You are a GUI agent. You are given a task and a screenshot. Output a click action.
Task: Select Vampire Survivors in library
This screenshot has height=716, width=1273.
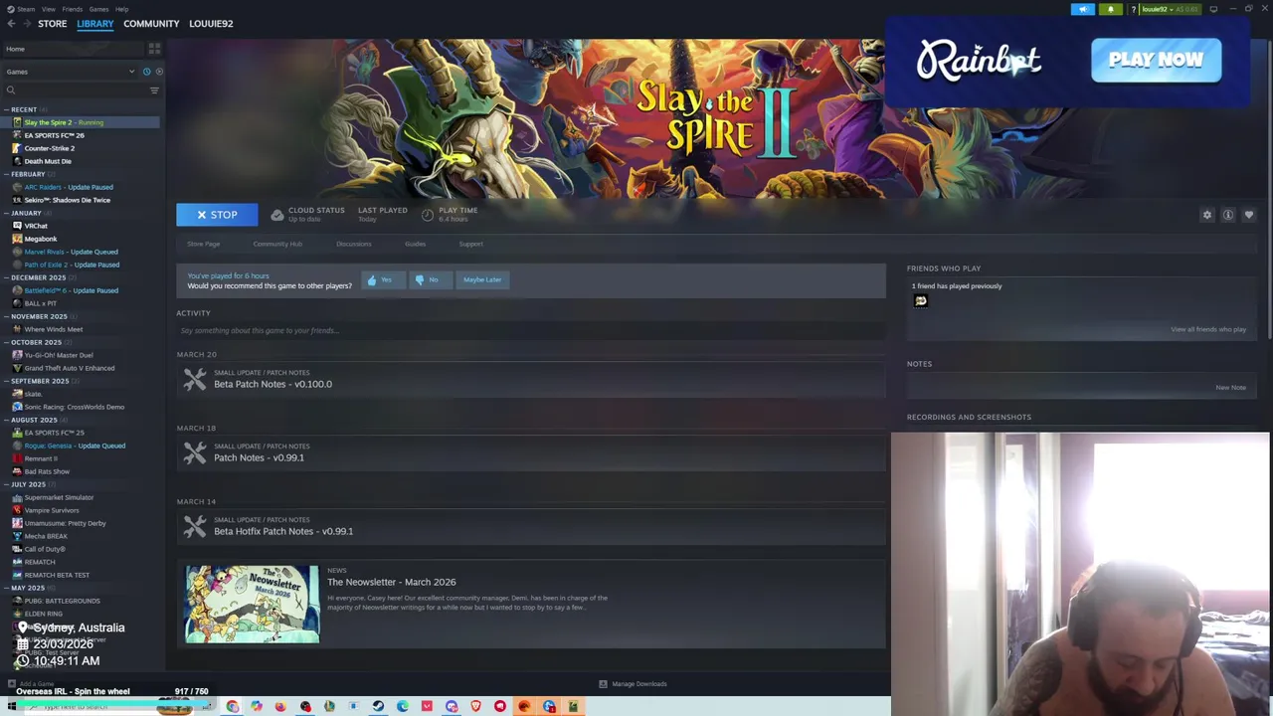pos(52,510)
